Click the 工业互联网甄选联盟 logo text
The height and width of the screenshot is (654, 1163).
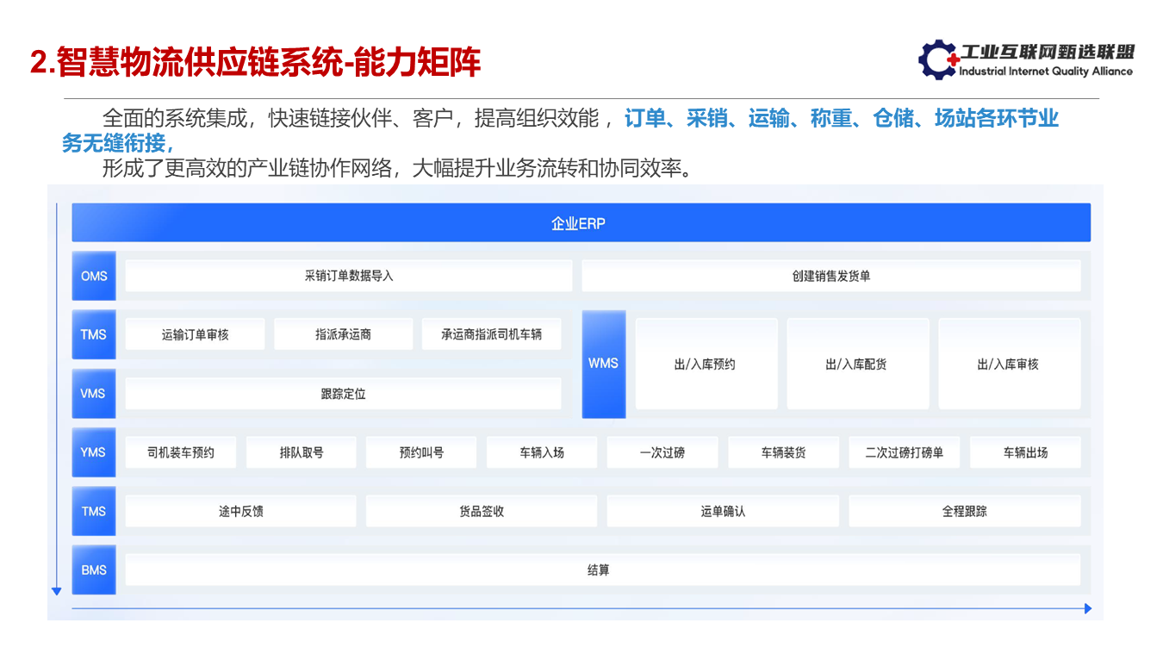tap(1048, 53)
